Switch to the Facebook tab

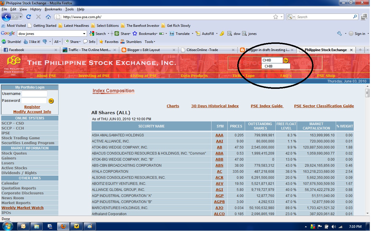click(30, 50)
